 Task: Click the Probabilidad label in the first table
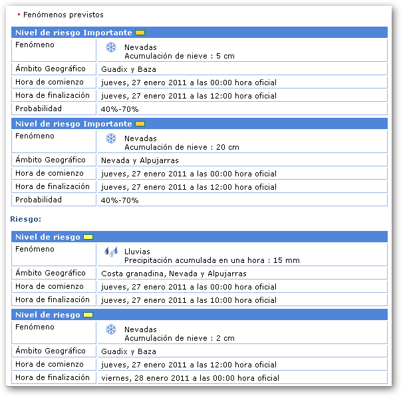tap(38, 108)
